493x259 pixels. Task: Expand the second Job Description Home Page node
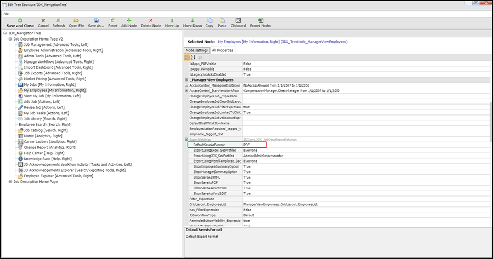pos(10,182)
